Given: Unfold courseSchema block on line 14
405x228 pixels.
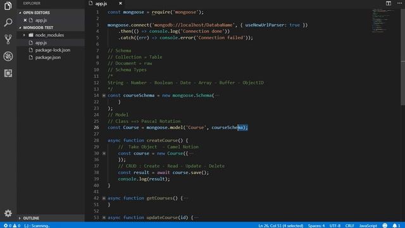Looking at the screenshot, I should (x=104, y=96).
